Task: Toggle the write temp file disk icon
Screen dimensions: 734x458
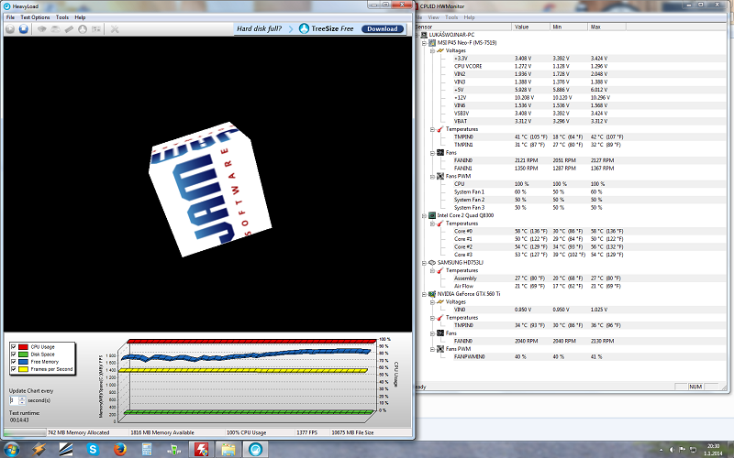Action: click(x=55, y=29)
